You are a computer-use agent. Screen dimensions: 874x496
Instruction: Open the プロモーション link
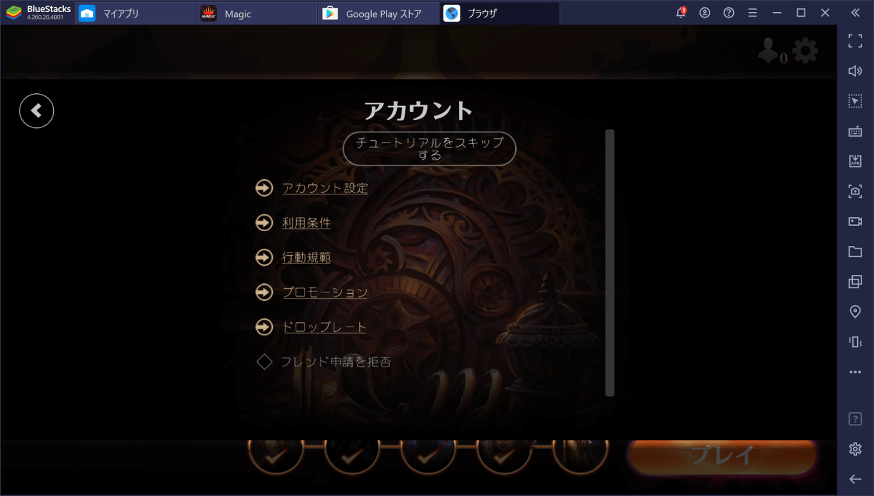point(325,292)
